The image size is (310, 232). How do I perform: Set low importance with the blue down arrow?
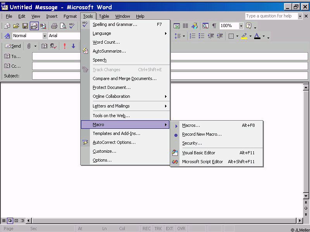click(73, 46)
